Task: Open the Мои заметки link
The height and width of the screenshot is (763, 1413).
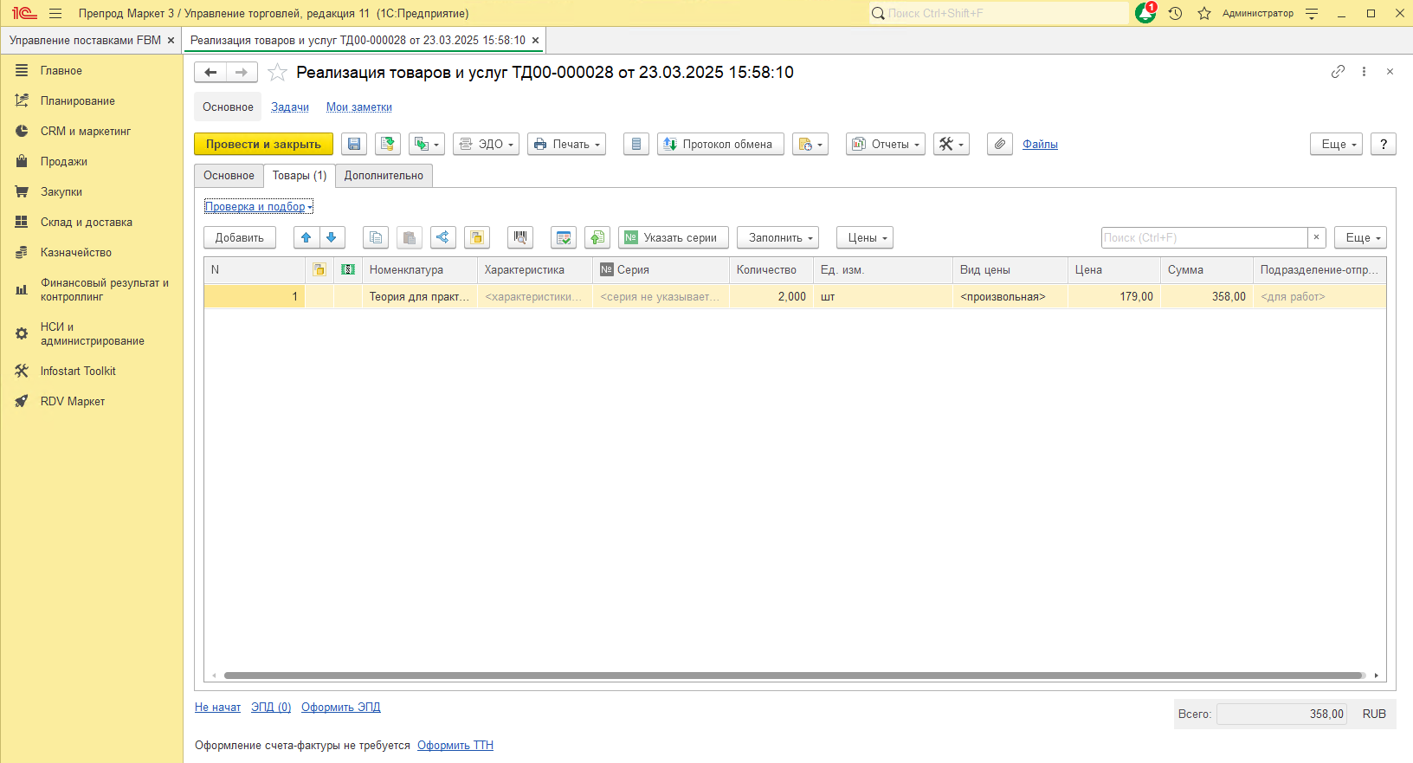Action: click(x=359, y=107)
